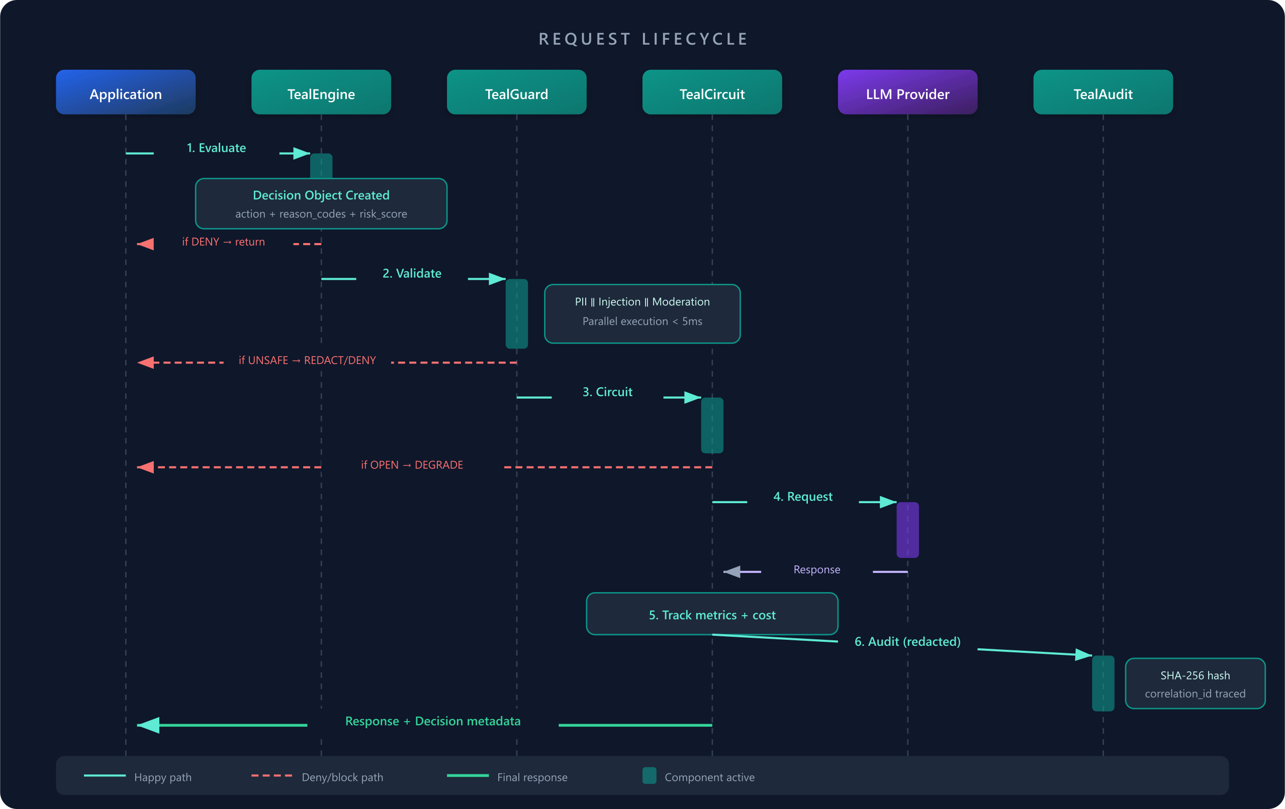Select the purple 'Response' label
This screenshot has width=1285, height=809.
816,569
